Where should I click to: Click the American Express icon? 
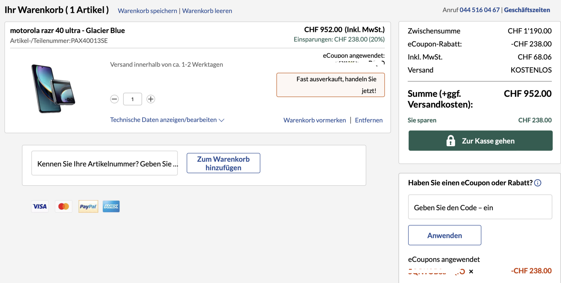111,206
